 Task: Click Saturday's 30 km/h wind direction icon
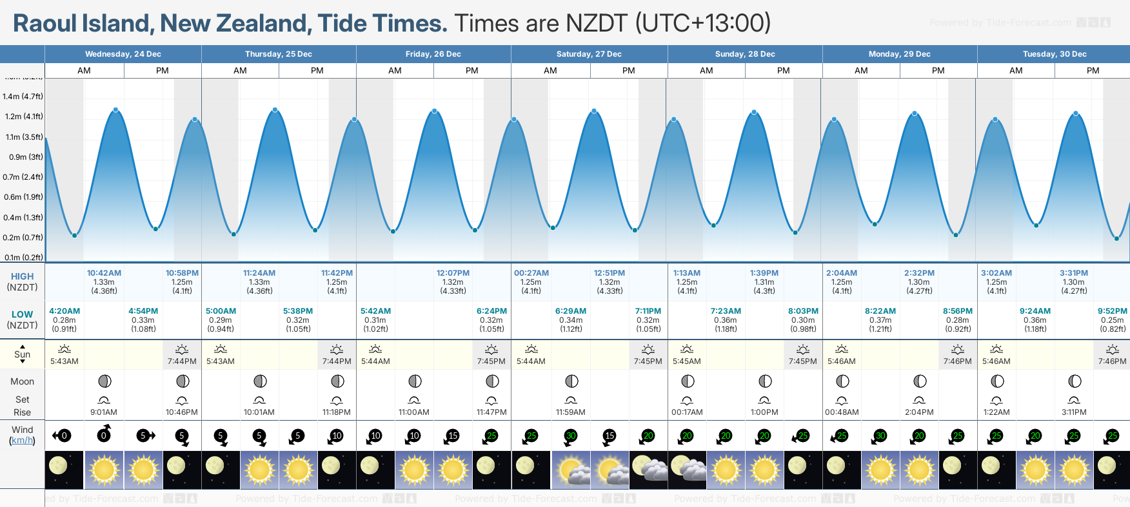[x=570, y=436]
